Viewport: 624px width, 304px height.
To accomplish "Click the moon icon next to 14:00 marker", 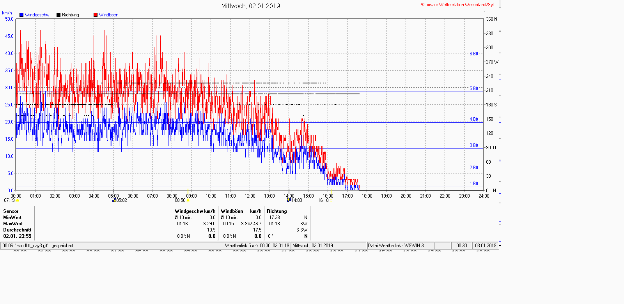I will click(x=289, y=200).
